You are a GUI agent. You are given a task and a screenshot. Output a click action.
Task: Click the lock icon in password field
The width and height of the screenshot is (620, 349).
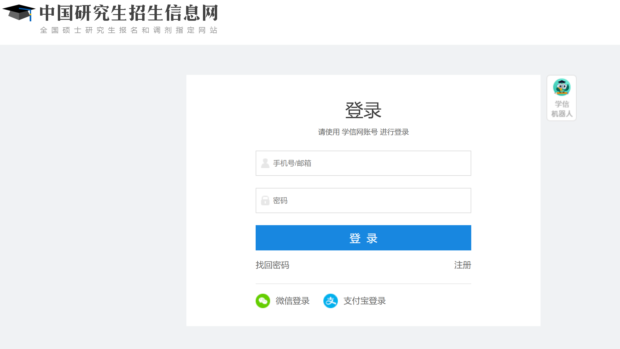pyautogui.click(x=265, y=201)
